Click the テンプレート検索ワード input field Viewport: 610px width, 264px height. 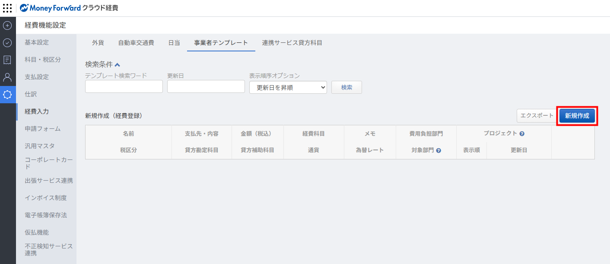point(124,87)
